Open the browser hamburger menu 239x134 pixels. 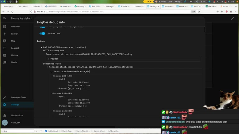click(236, 11)
